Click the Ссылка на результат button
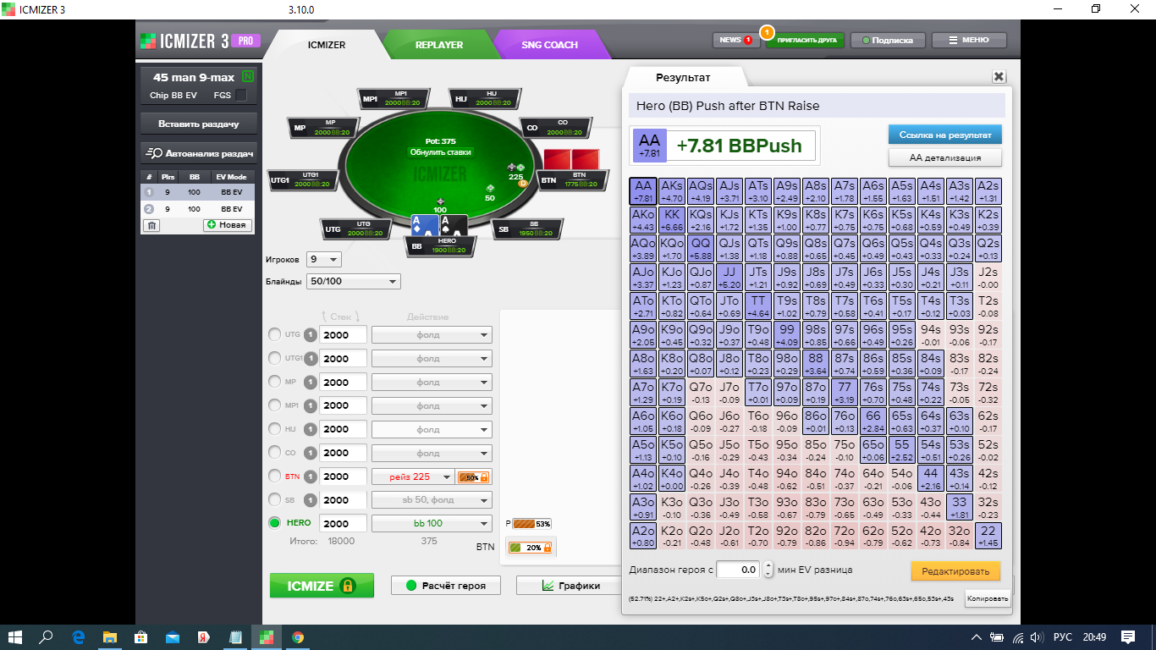This screenshot has width=1156, height=650. [x=945, y=135]
